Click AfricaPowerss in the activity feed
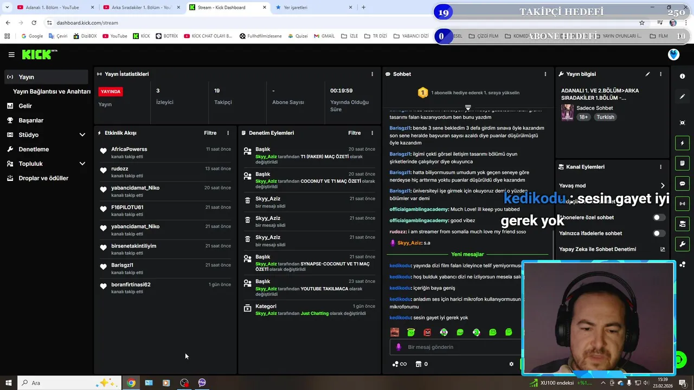This screenshot has width=694, height=390. pyautogui.click(x=129, y=149)
